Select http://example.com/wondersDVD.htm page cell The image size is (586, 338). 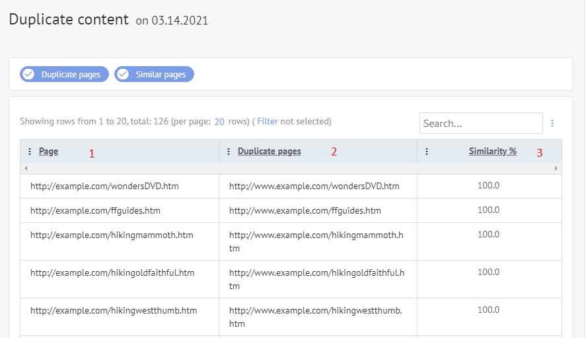pos(104,187)
